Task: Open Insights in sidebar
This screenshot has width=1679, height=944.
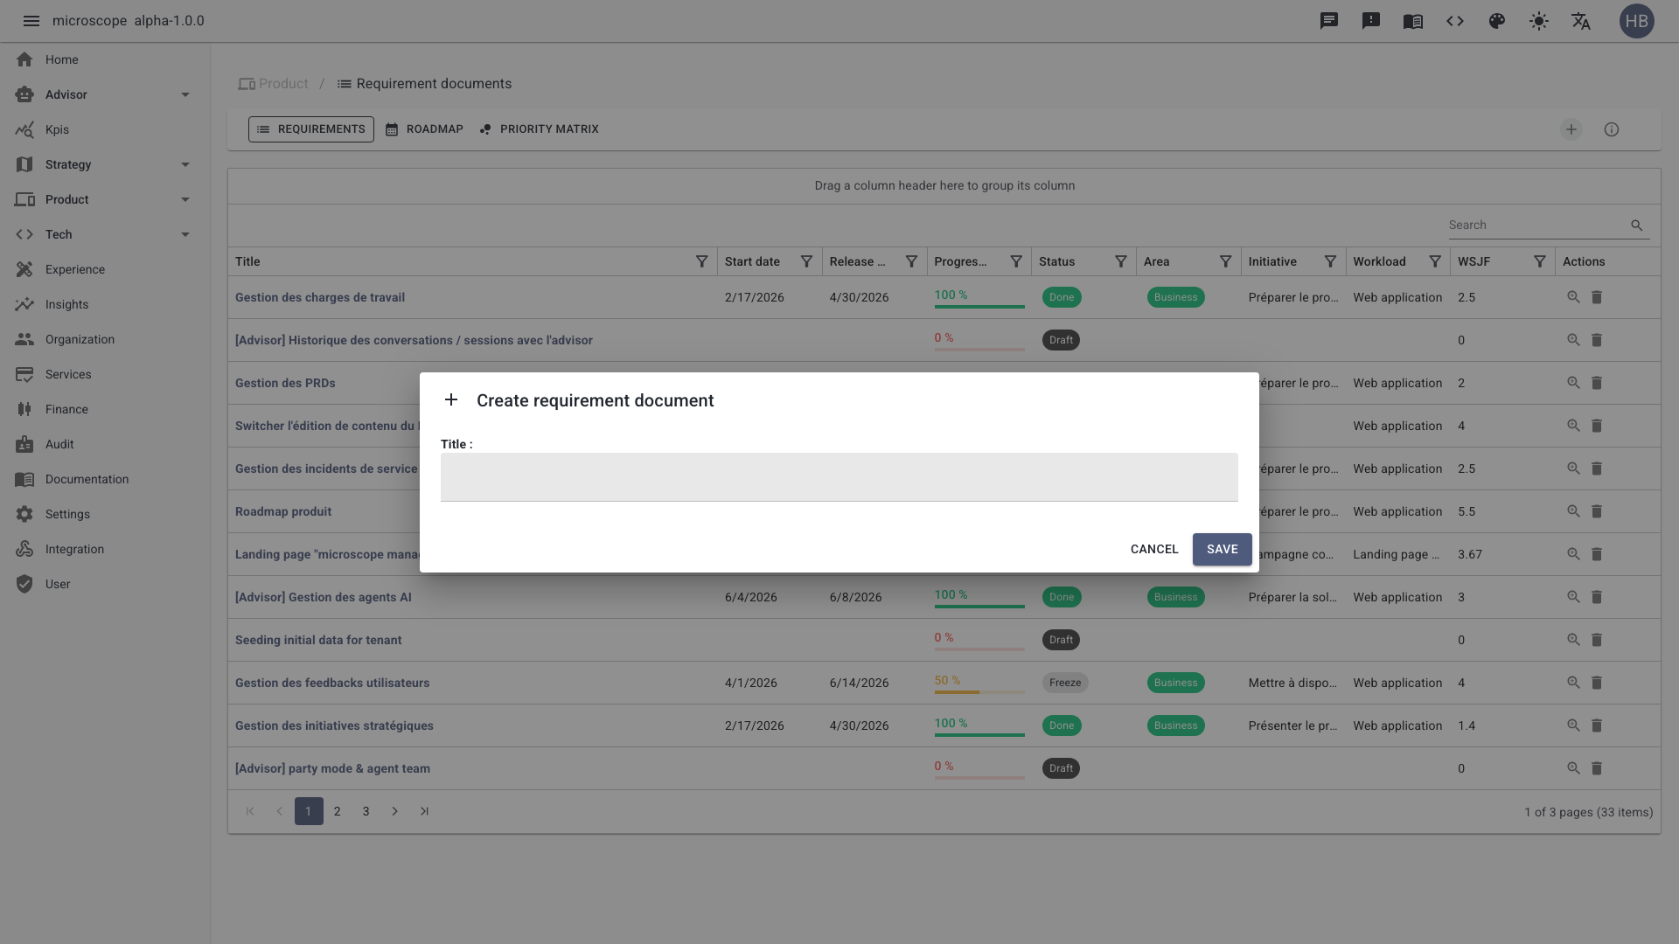Action: point(105,304)
